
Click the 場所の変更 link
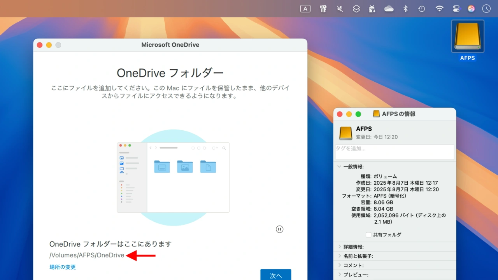pos(63,267)
